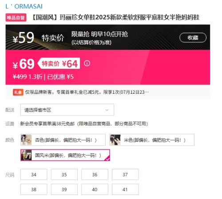Click the info icon beside ¥64 price
222x199 pixels.
pyautogui.click(x=87, y=64)
